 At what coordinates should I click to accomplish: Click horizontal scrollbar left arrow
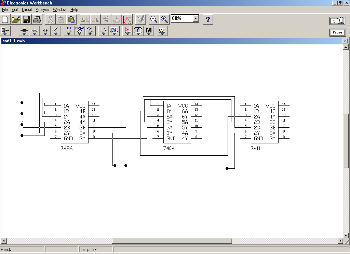pyautogui.click(x=4, y=241)
